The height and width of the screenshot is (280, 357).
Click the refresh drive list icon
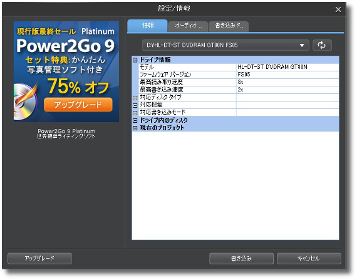322,45
